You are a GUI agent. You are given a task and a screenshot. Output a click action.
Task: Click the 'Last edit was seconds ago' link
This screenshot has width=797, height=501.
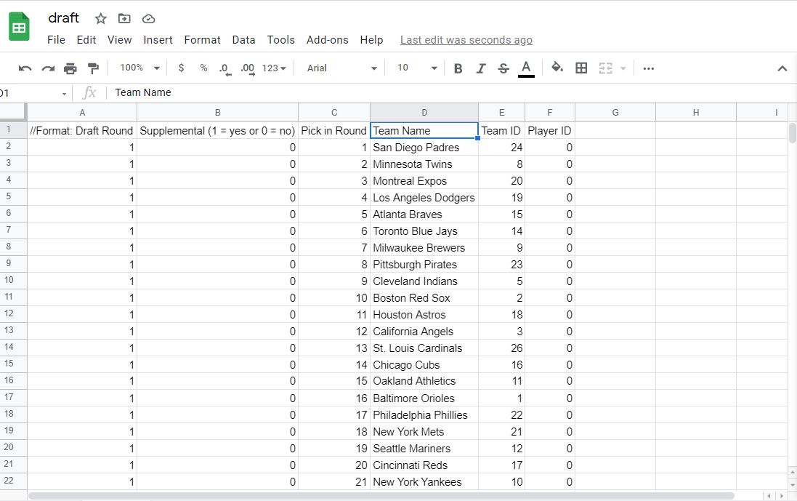click(466, 40)
